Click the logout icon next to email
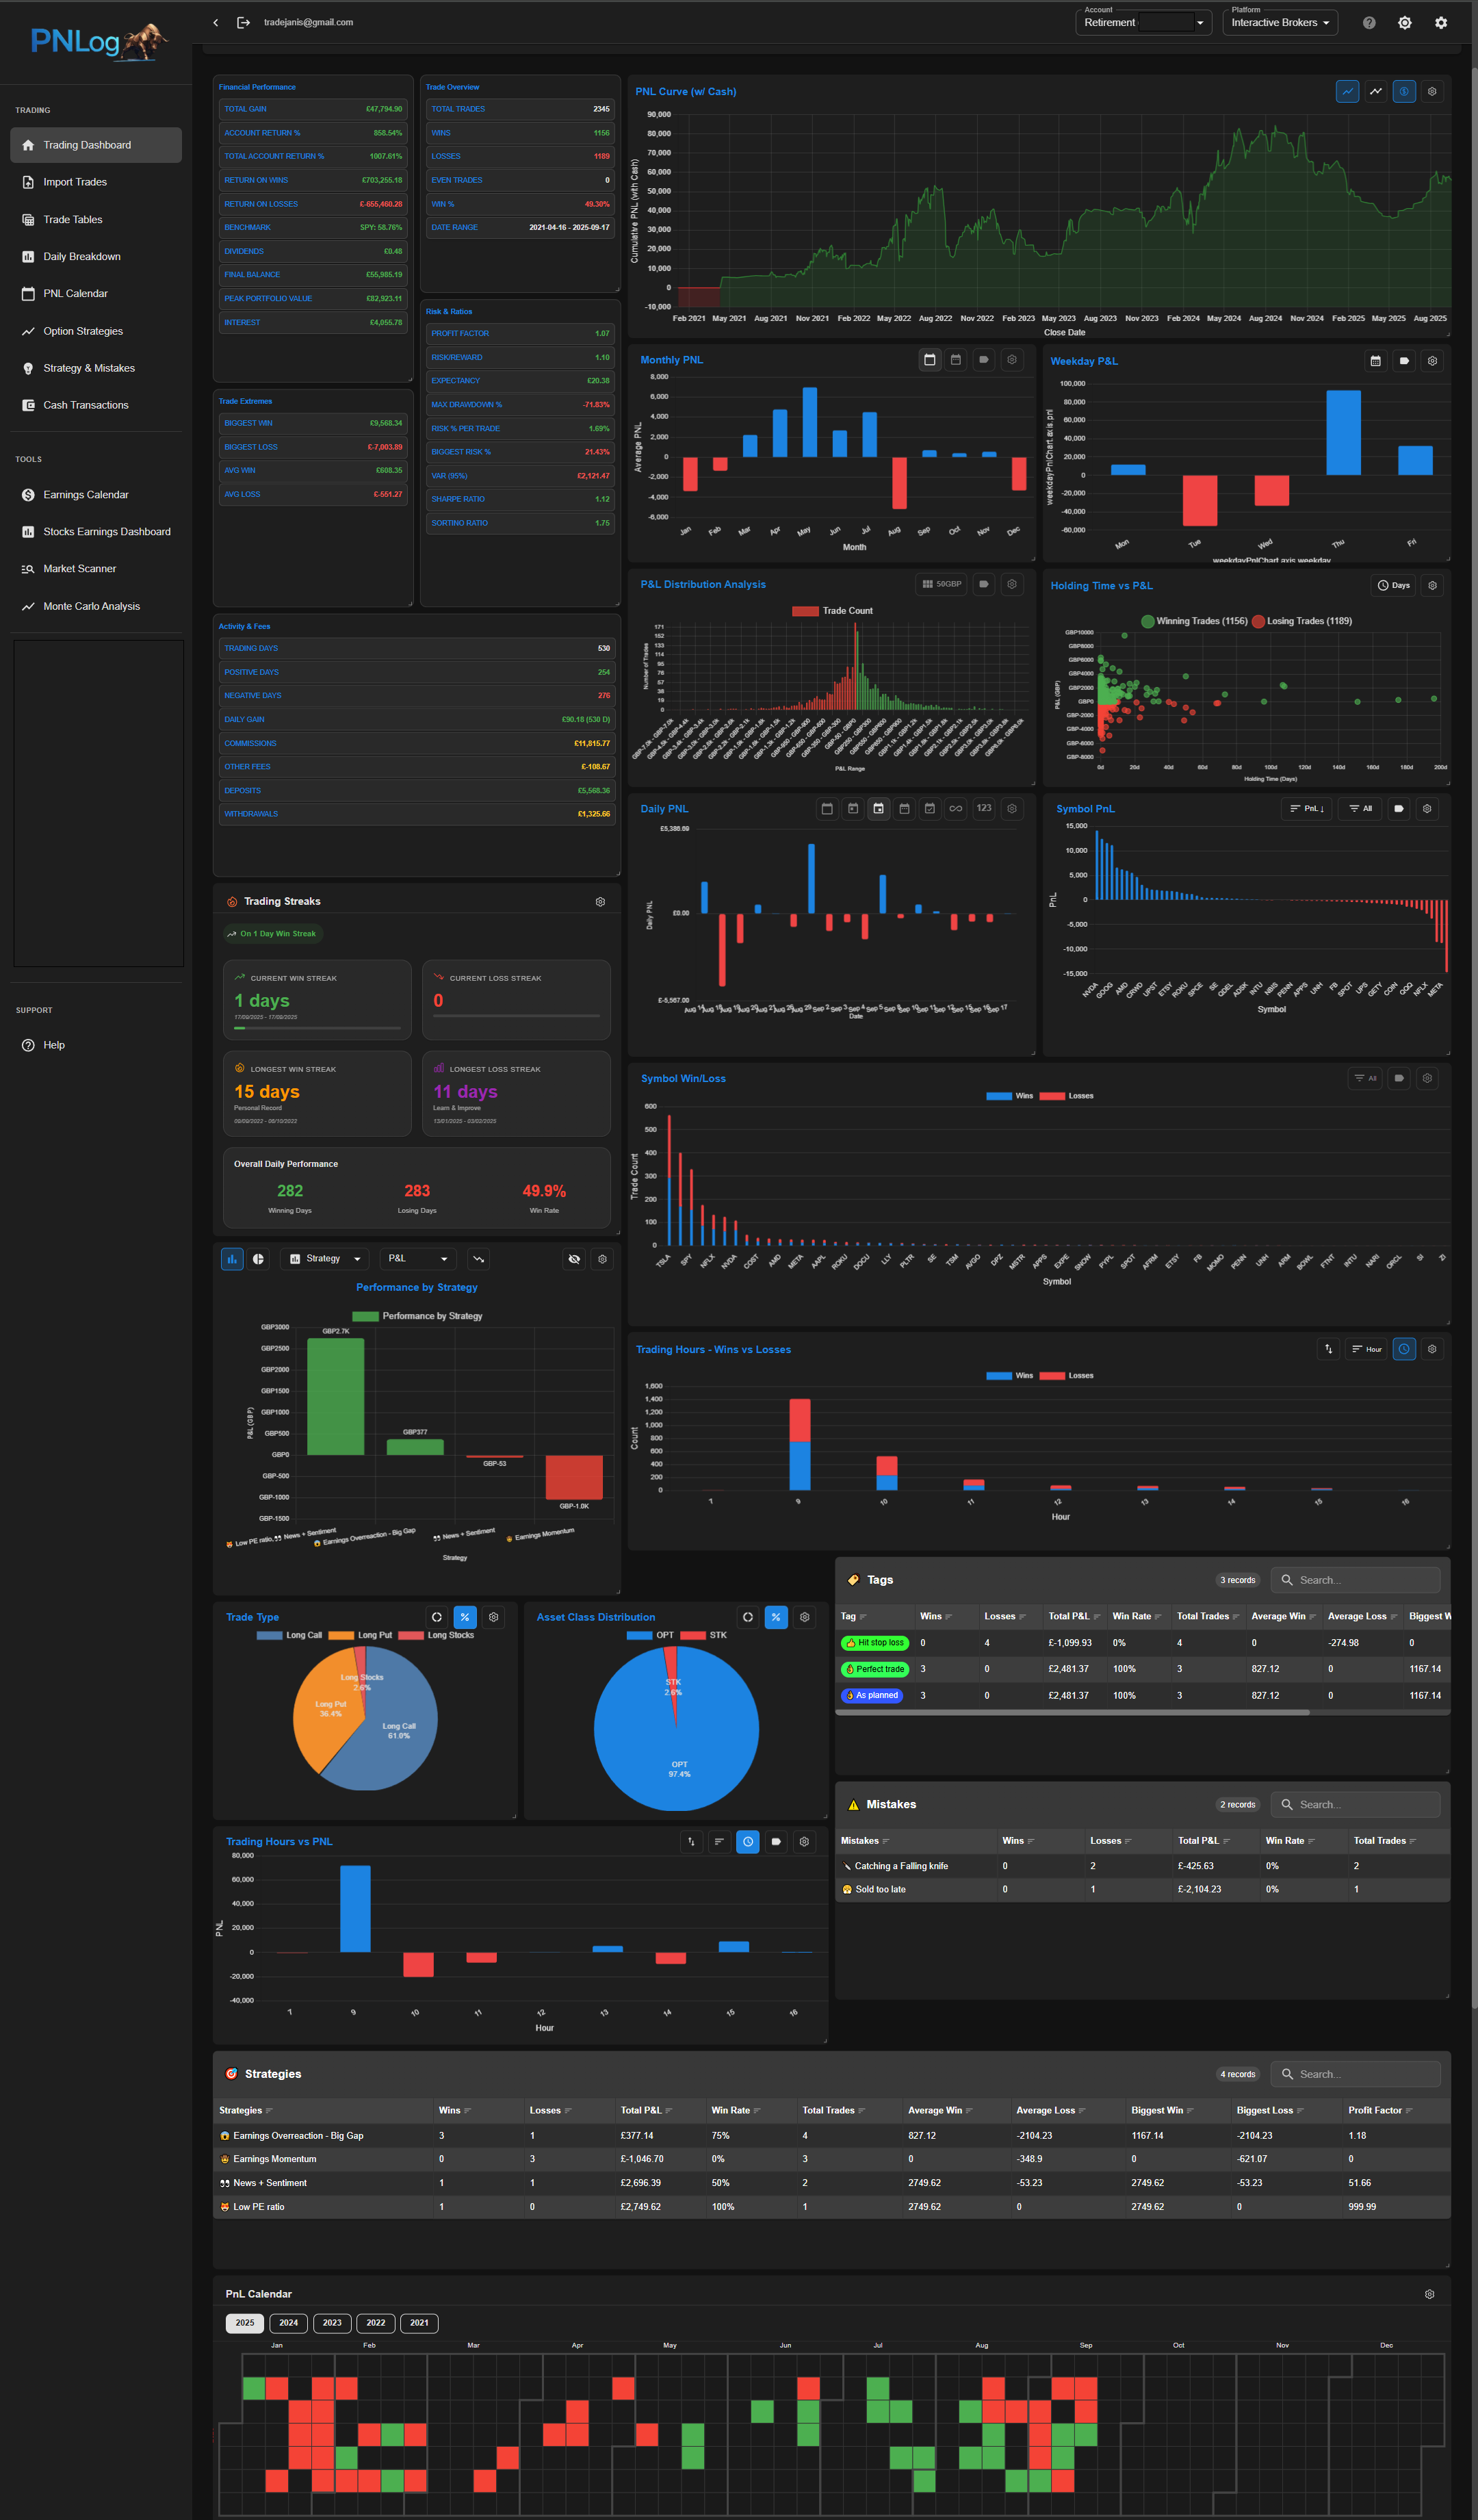 pyautogui.click(x=243, y=22)
